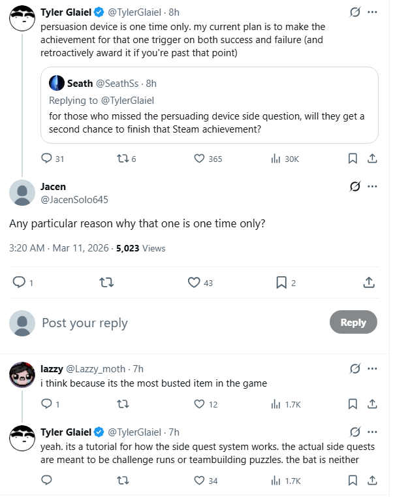Open more options on lazzy's reply
Viewport: 393px width, 497px height.
pos(372,369)
